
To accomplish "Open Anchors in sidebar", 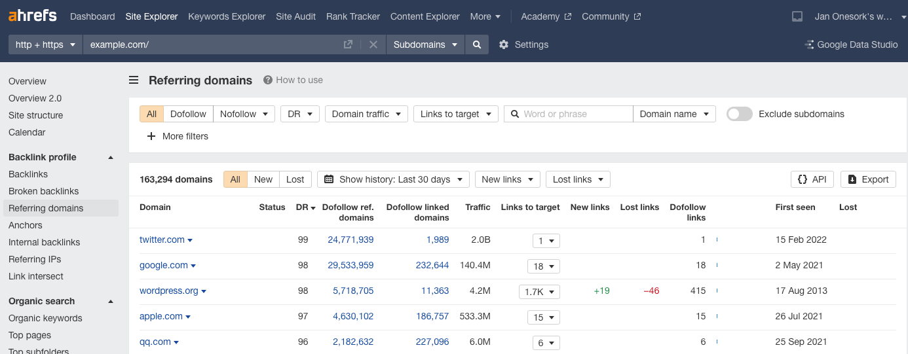I will 26,225.
